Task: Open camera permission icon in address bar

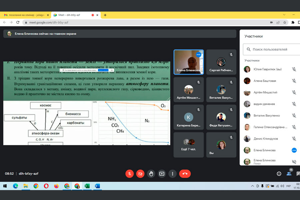Action: pyautogui.click(x=271, y=22)
